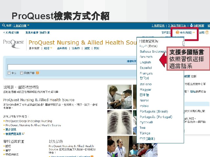Open the health and medicine databases link
The height and width of the screenshot is (157, 210).
(38, 33)
